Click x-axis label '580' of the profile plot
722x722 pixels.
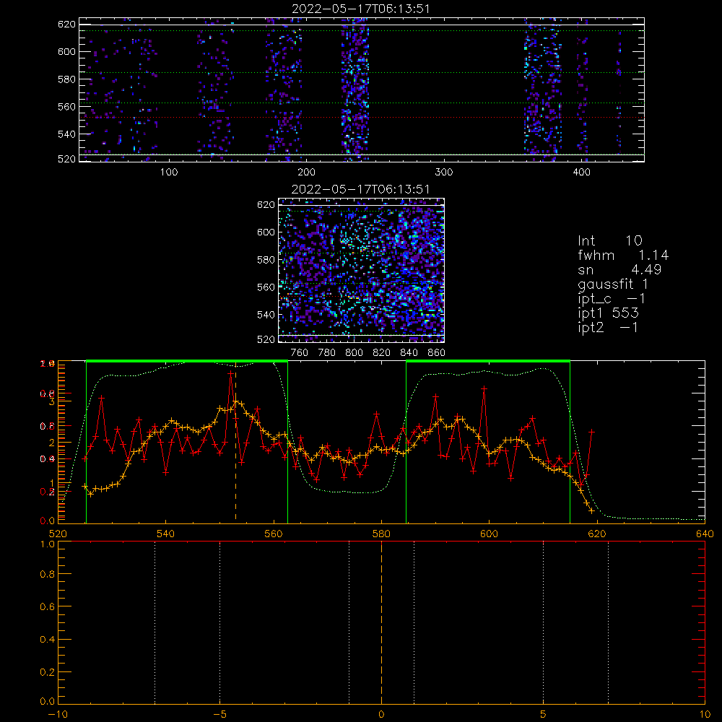381,534
